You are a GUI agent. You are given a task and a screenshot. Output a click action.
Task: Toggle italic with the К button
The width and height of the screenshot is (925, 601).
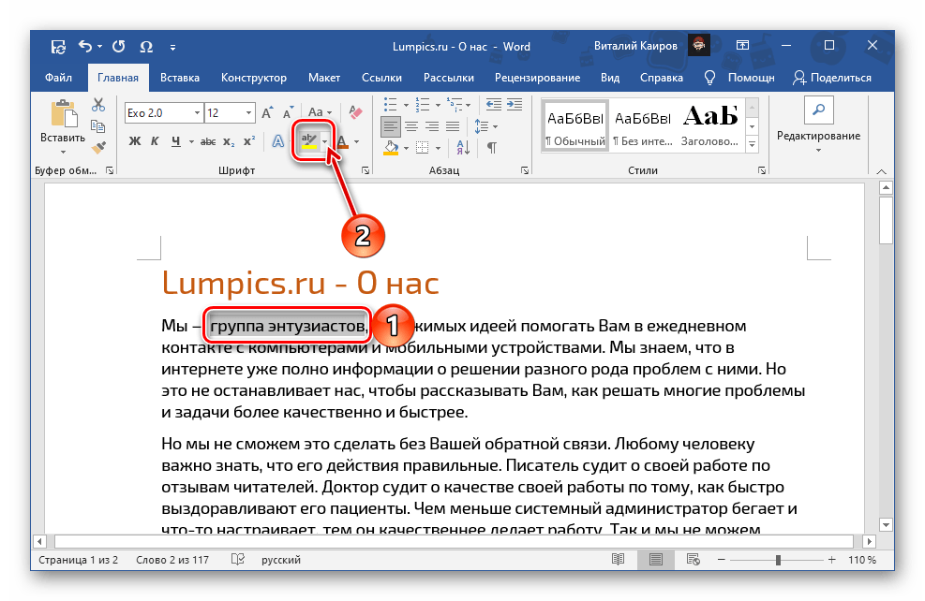tap(155, 141)
